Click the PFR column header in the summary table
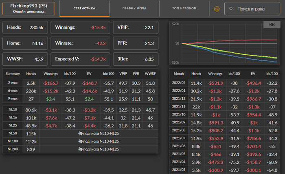285x174 pixels. coord(136,74)
